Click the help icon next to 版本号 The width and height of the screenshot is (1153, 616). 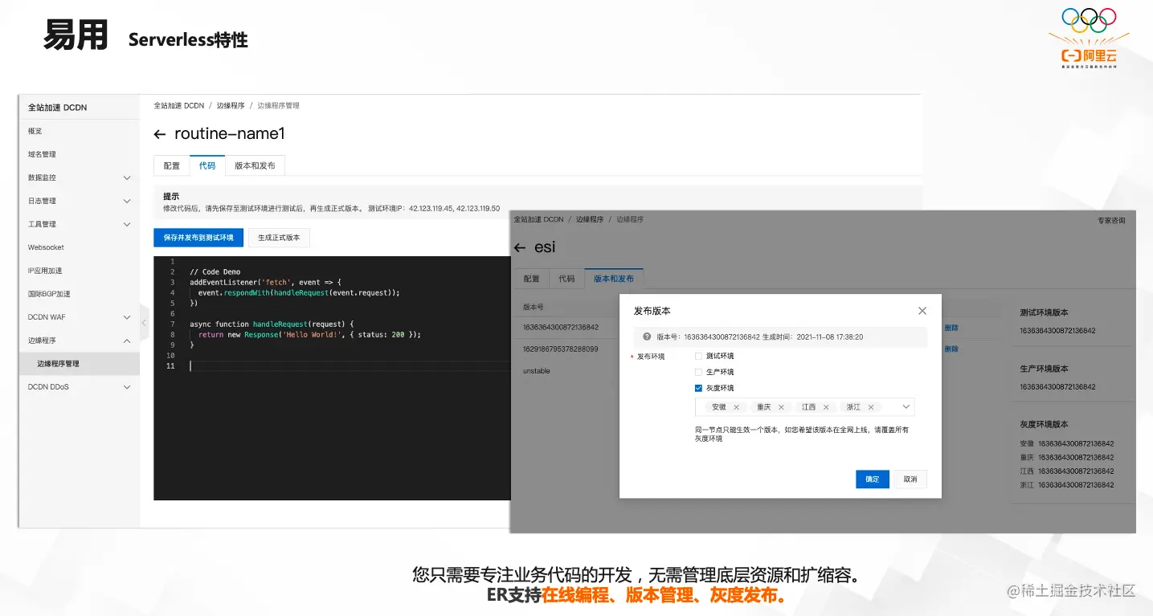647,337
